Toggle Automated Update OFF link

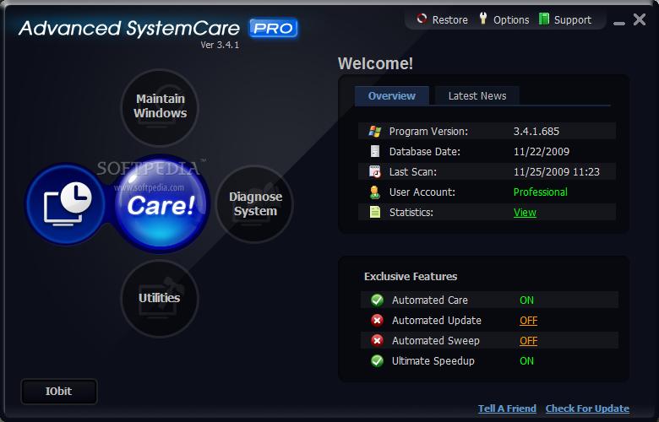pos(528,320)
